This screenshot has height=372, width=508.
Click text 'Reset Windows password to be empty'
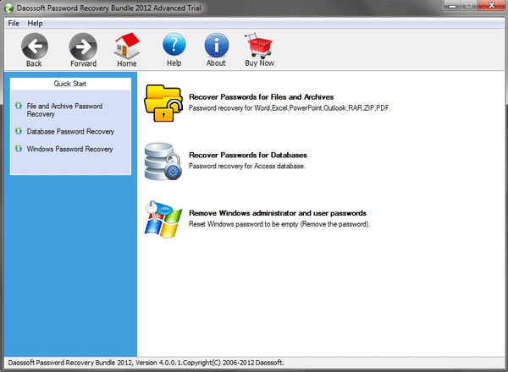(244, 224)
